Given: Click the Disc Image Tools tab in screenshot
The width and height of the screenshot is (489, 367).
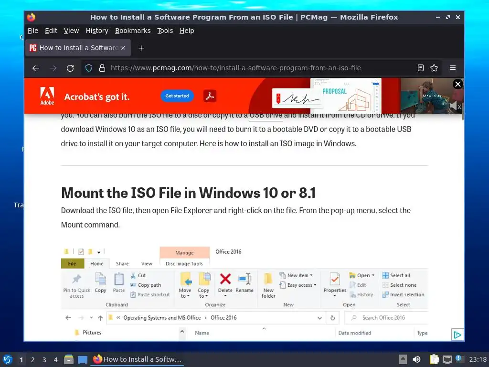Looking at the screenshot, I should (184, 264).
